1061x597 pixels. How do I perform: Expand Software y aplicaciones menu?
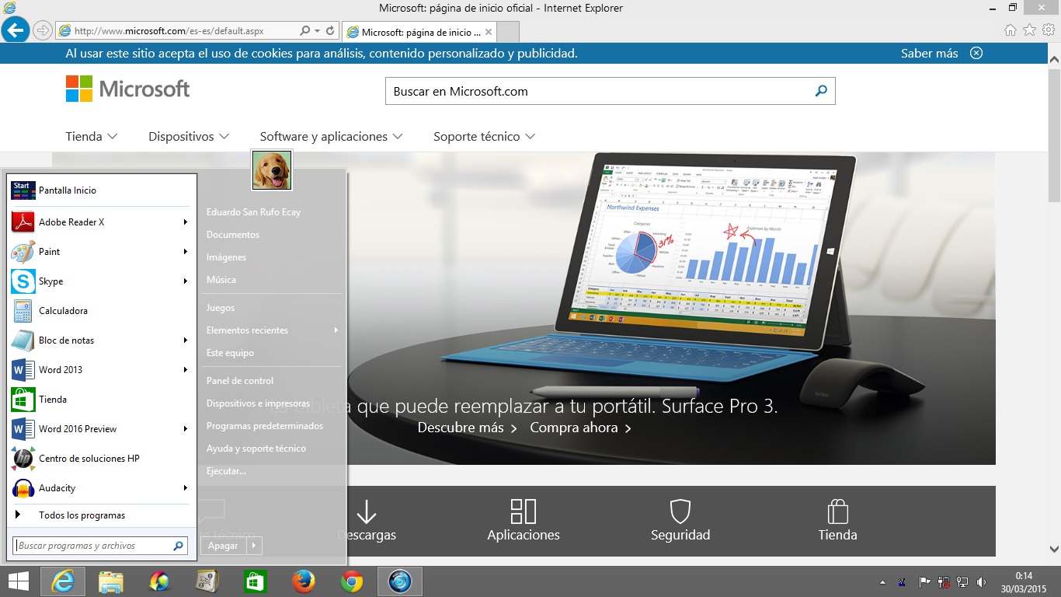332,137
